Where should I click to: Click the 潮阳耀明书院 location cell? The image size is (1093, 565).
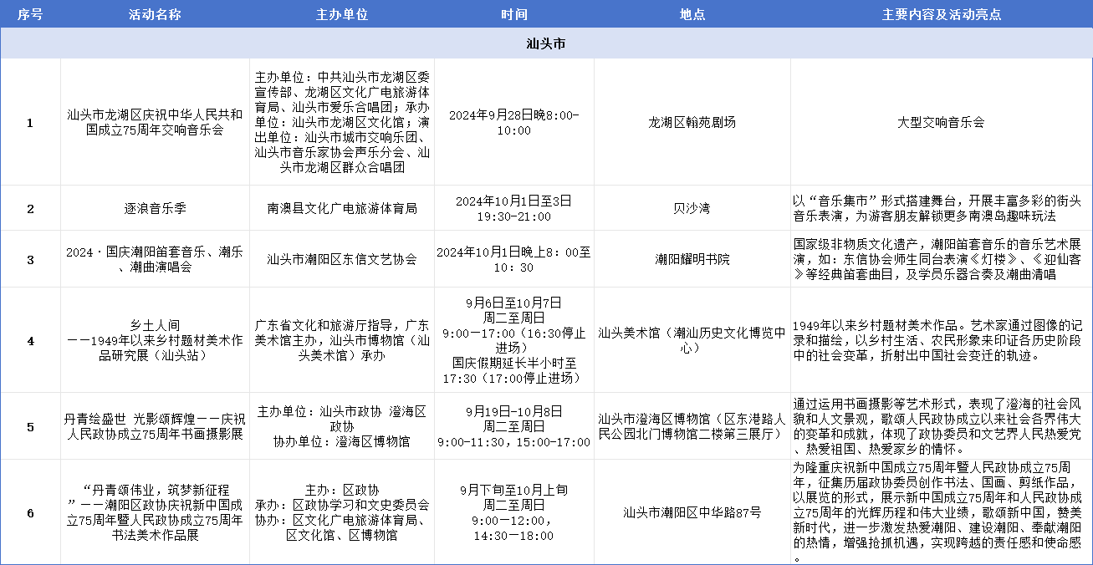(x=692, y=259)
